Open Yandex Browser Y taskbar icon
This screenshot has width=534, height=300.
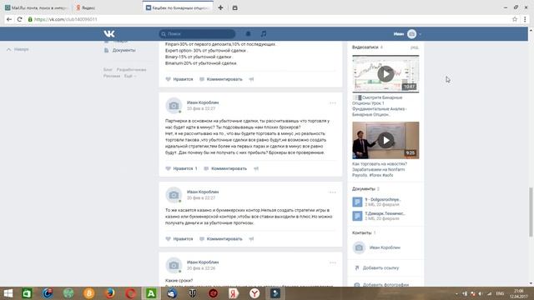click(x=254, y=293)
